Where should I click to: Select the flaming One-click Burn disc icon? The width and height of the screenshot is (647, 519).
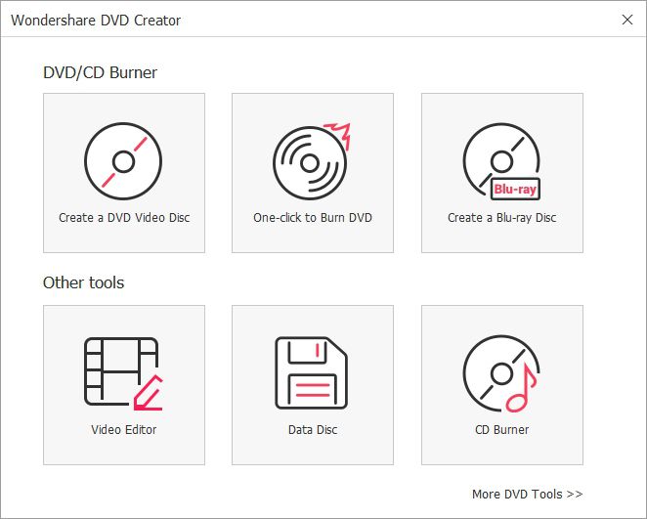310,161
